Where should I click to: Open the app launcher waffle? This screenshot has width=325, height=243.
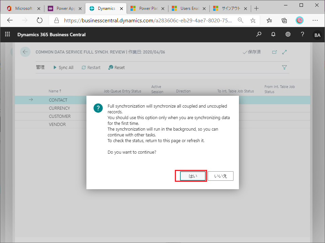coord(7,34)
